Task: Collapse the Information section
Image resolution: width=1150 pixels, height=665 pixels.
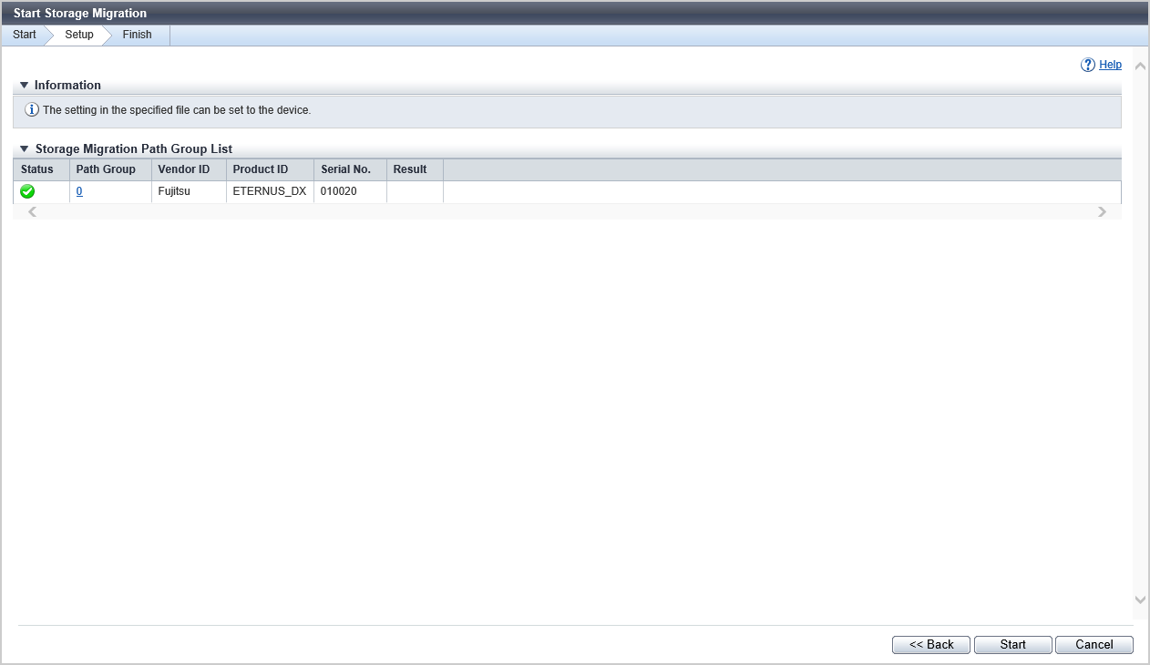Action: click(x=25, y=85)
